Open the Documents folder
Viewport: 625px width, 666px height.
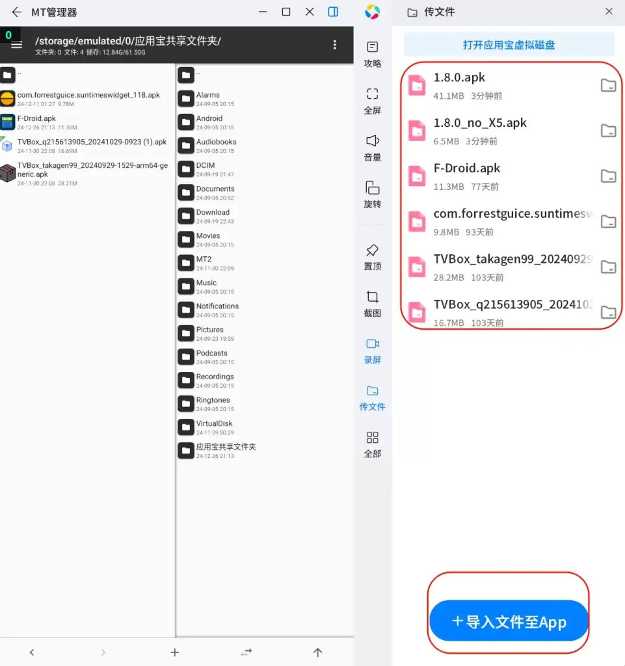click(265, 193)
